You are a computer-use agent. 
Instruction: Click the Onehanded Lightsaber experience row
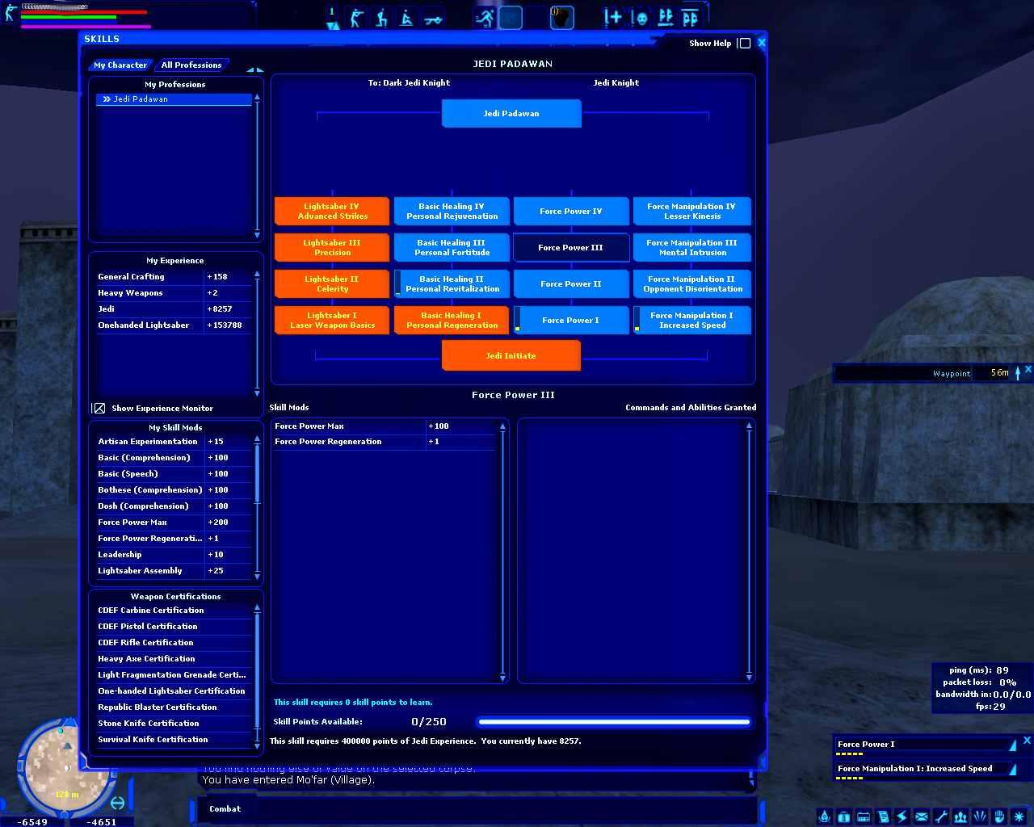174,325
